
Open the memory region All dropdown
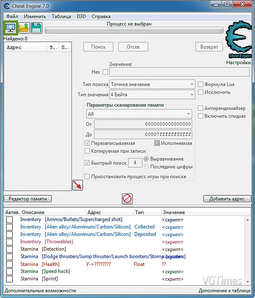coord(139,114)
